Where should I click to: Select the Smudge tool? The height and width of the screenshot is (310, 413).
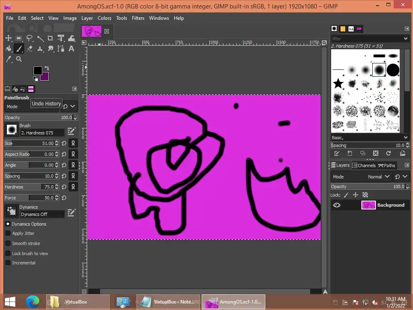50,49
